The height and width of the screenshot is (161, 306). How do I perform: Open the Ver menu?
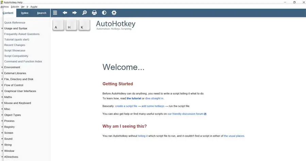tap(23, 7)
